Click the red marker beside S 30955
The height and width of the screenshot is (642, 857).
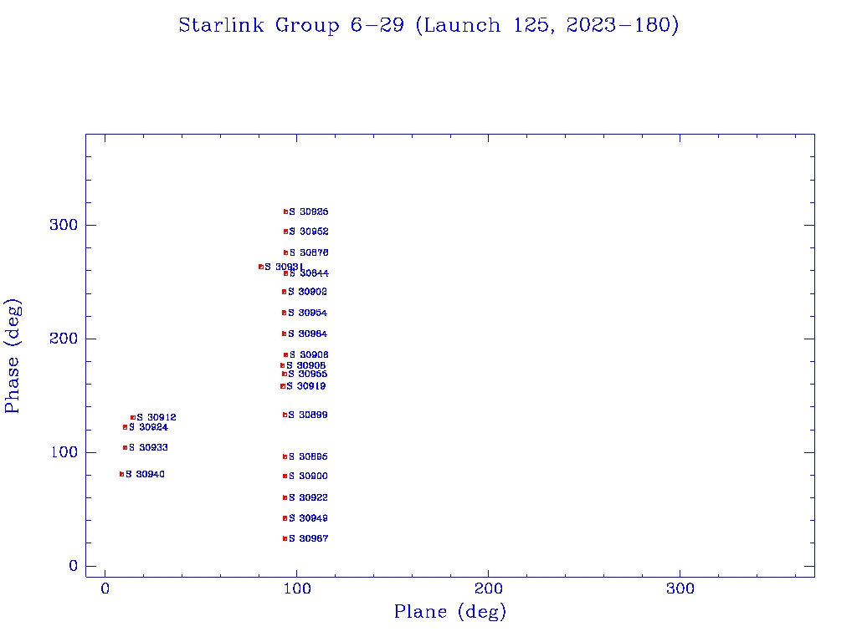[285, 374]
